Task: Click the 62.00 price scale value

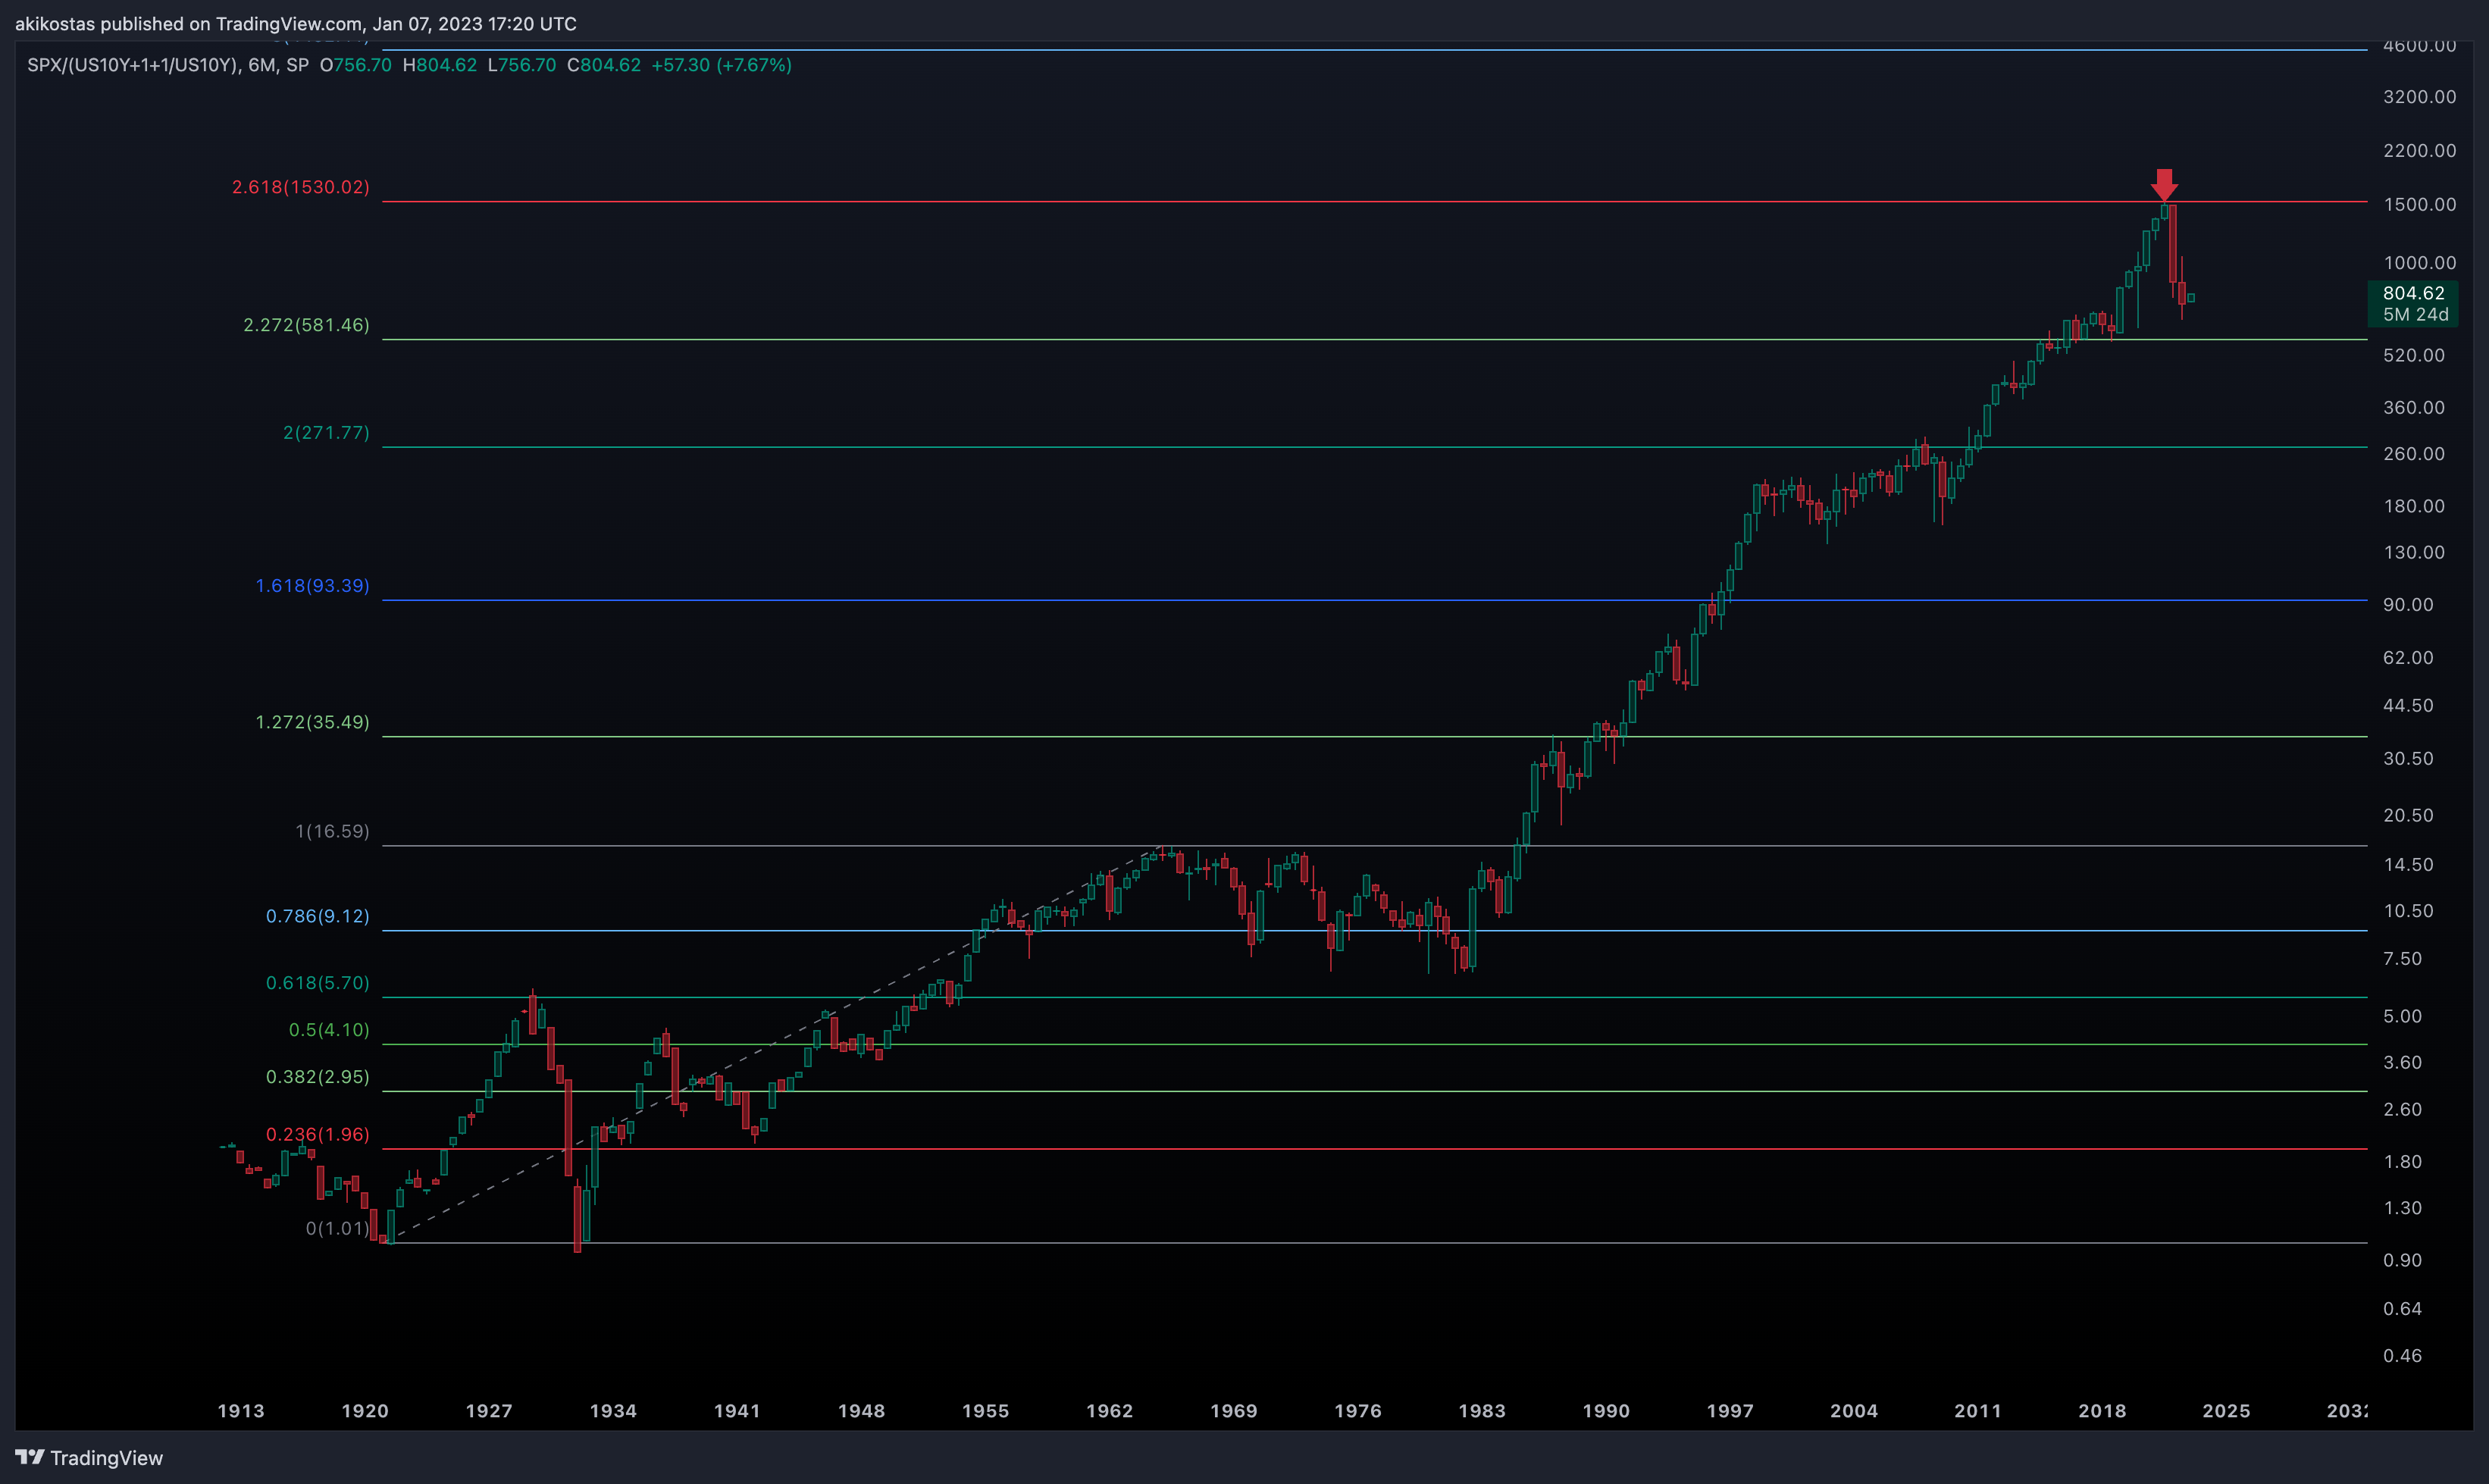Action: point(2408,658)
